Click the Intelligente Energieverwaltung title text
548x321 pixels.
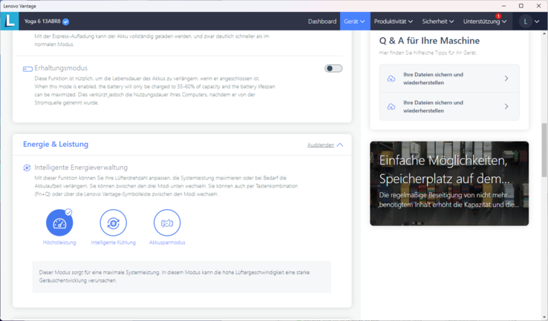[x=81, y=168]
